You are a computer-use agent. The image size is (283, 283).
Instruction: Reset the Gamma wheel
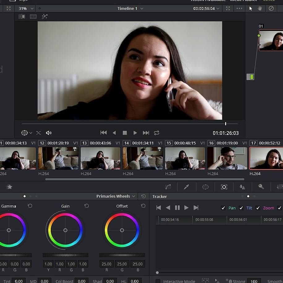[x=30, y=206]
